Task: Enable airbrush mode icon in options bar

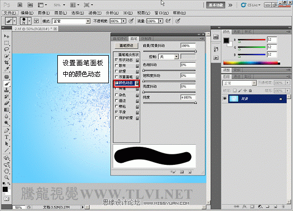Action: pos(168,21)
